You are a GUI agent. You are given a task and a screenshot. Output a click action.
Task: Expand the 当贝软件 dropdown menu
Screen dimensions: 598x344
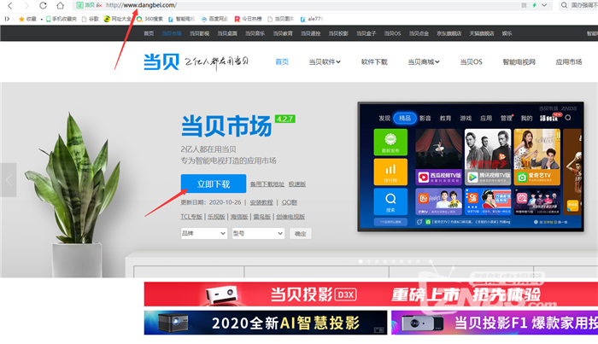click(x=325, y=61)
